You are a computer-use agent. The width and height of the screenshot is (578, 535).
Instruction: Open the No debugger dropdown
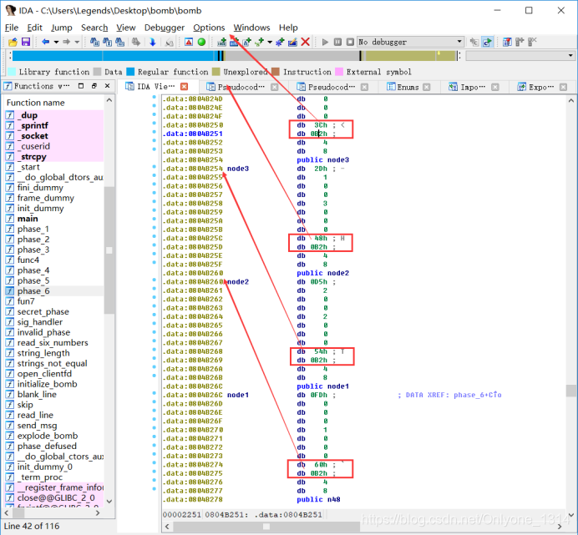pos(411,42)
